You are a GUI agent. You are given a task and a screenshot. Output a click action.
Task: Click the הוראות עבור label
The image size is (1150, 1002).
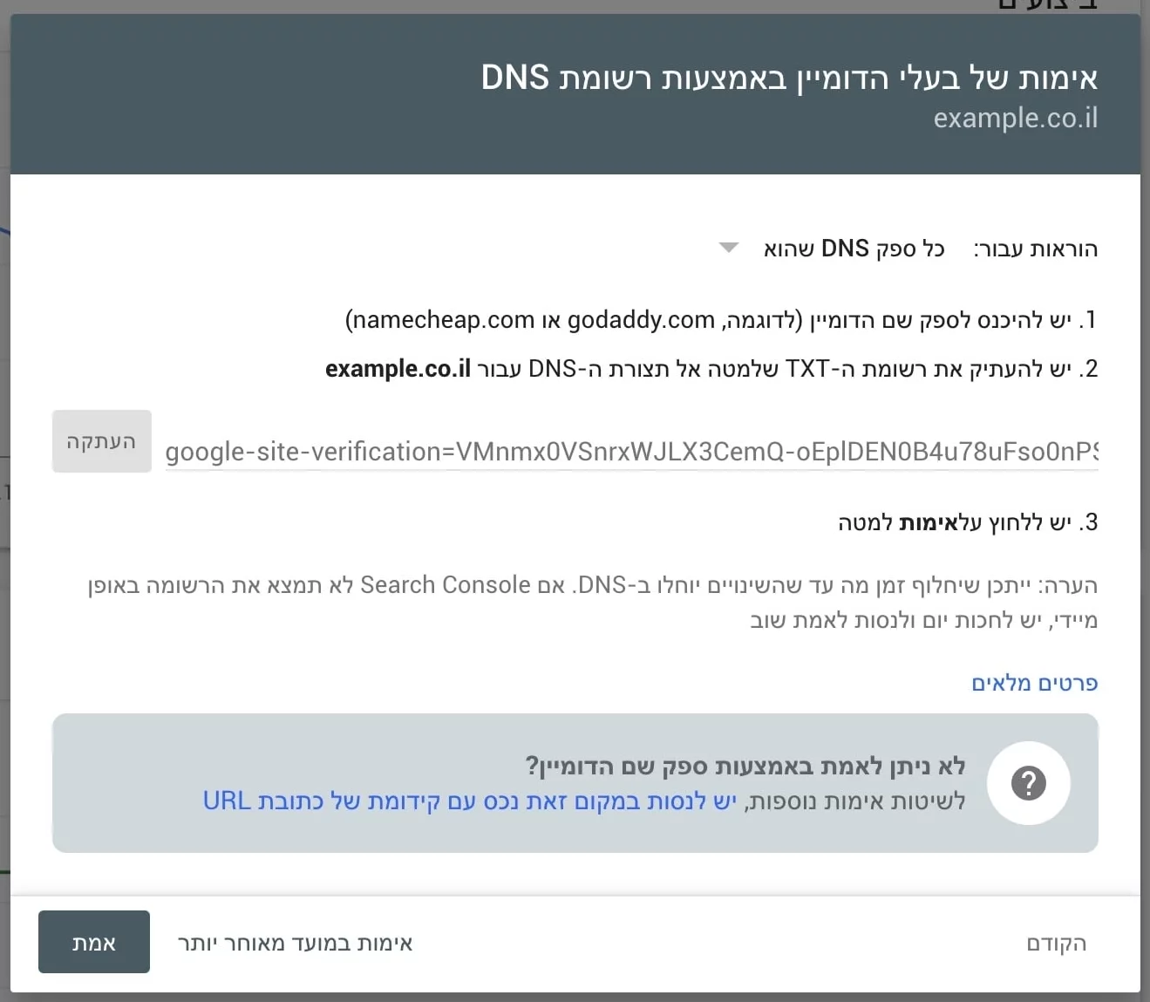(1036, 249)
